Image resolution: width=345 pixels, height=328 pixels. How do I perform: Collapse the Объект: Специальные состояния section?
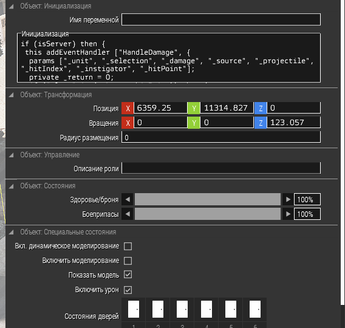[x=11, y=232]
